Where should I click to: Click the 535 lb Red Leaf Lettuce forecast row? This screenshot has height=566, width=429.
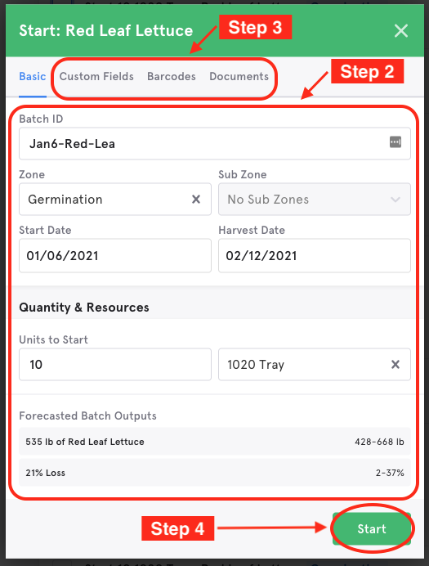(x=215, y=442)
